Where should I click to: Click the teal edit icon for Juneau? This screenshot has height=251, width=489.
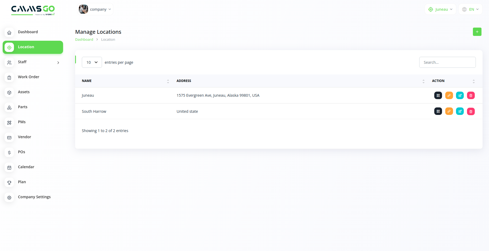point(460,95)
